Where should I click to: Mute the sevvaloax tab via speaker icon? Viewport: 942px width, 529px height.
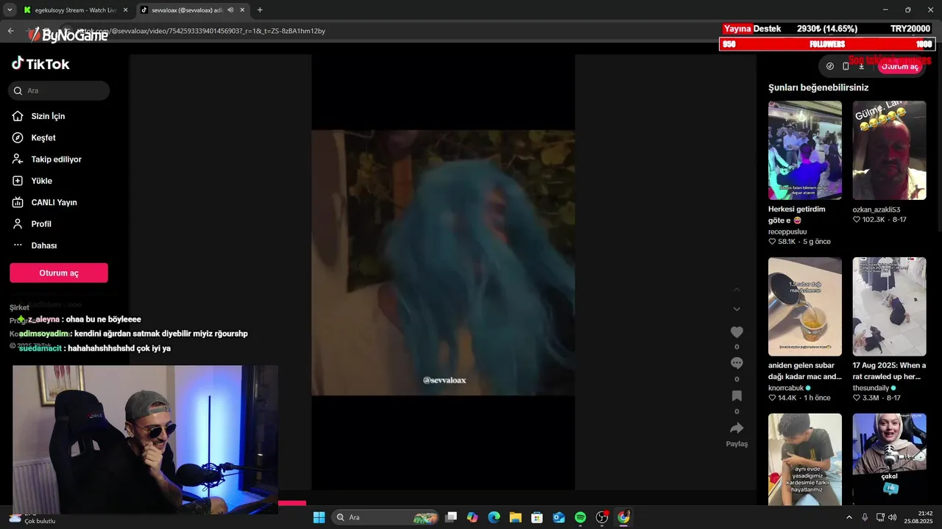(230, 10)
